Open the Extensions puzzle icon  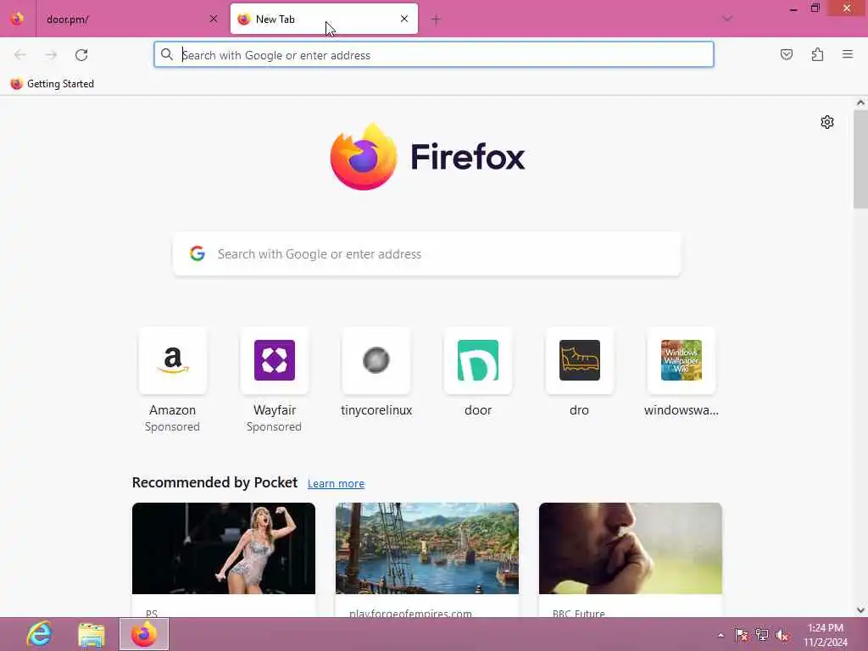click(817, 54)
